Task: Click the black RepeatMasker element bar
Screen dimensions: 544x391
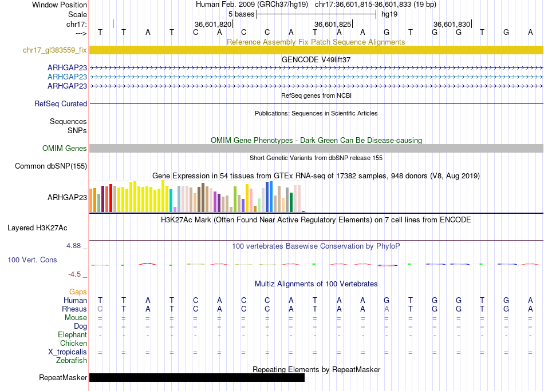Action: 197,377
